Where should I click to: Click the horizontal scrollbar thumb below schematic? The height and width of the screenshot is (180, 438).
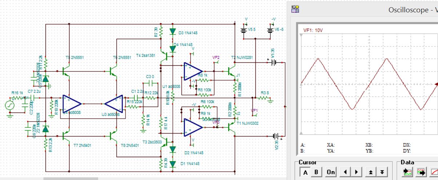pos(71,179)
